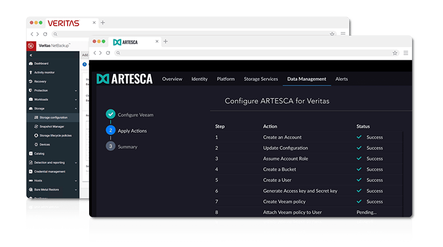Select Recovery icon in sidebar
The image size is (443, 247).
(x=31, y=81)
